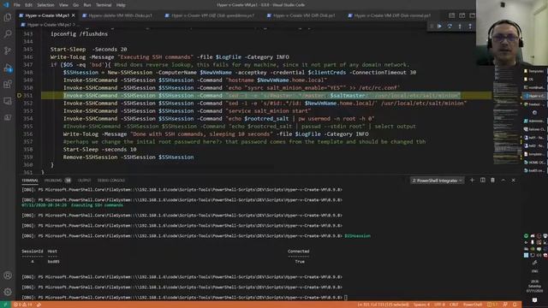Click the notifications bell in status bar

[515, 305]
